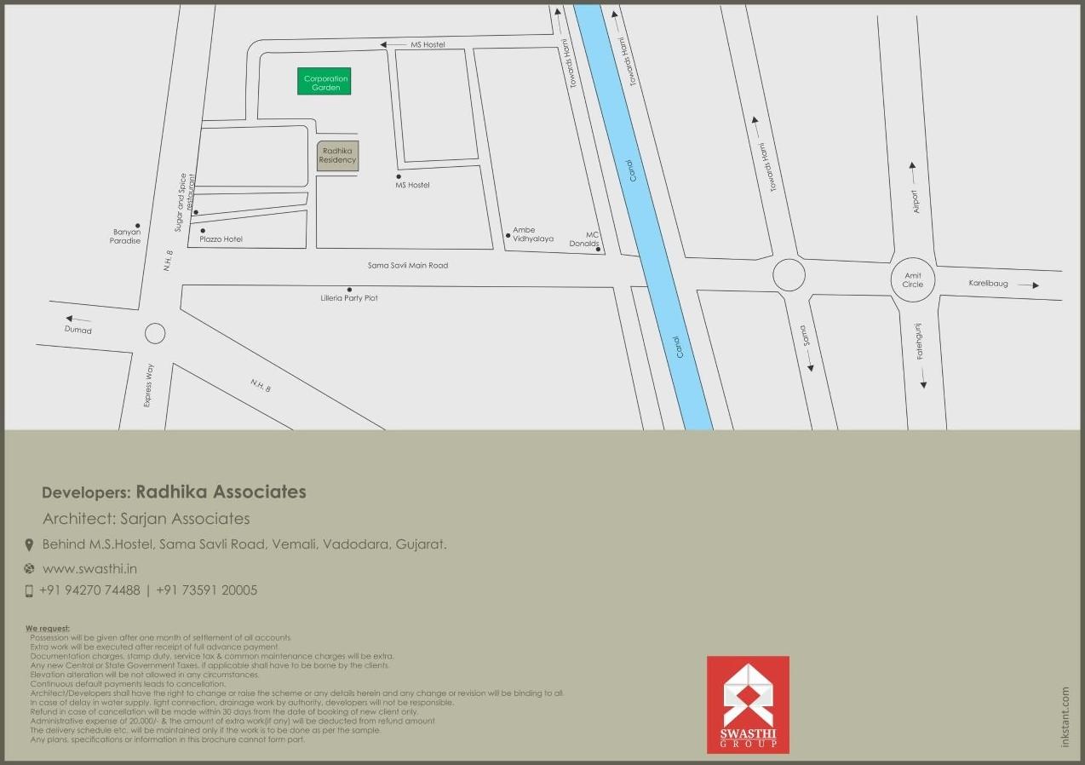Click the Karelibaug direction arrow
The height and width of the screenshot is (765, 1085).
[x=1033, y=286]
